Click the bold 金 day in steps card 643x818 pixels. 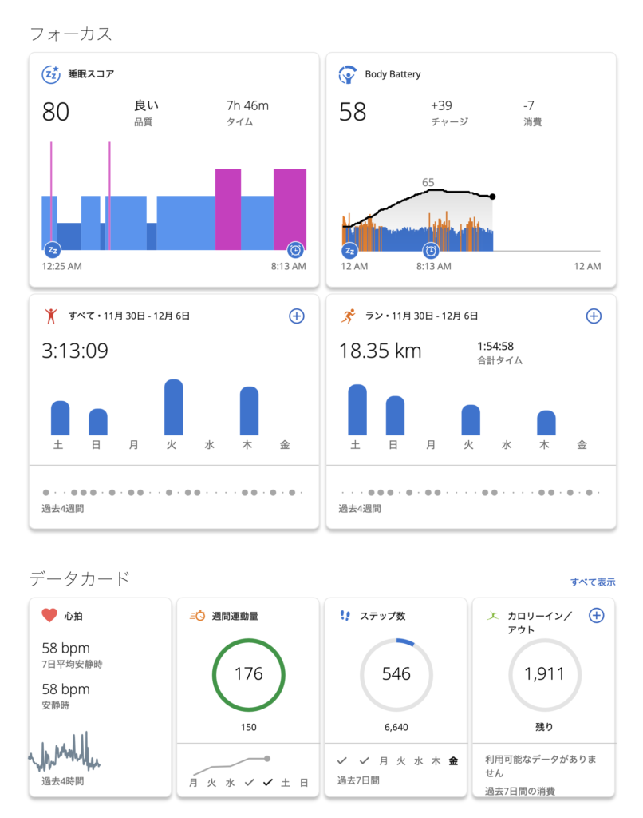click(453, 761)
